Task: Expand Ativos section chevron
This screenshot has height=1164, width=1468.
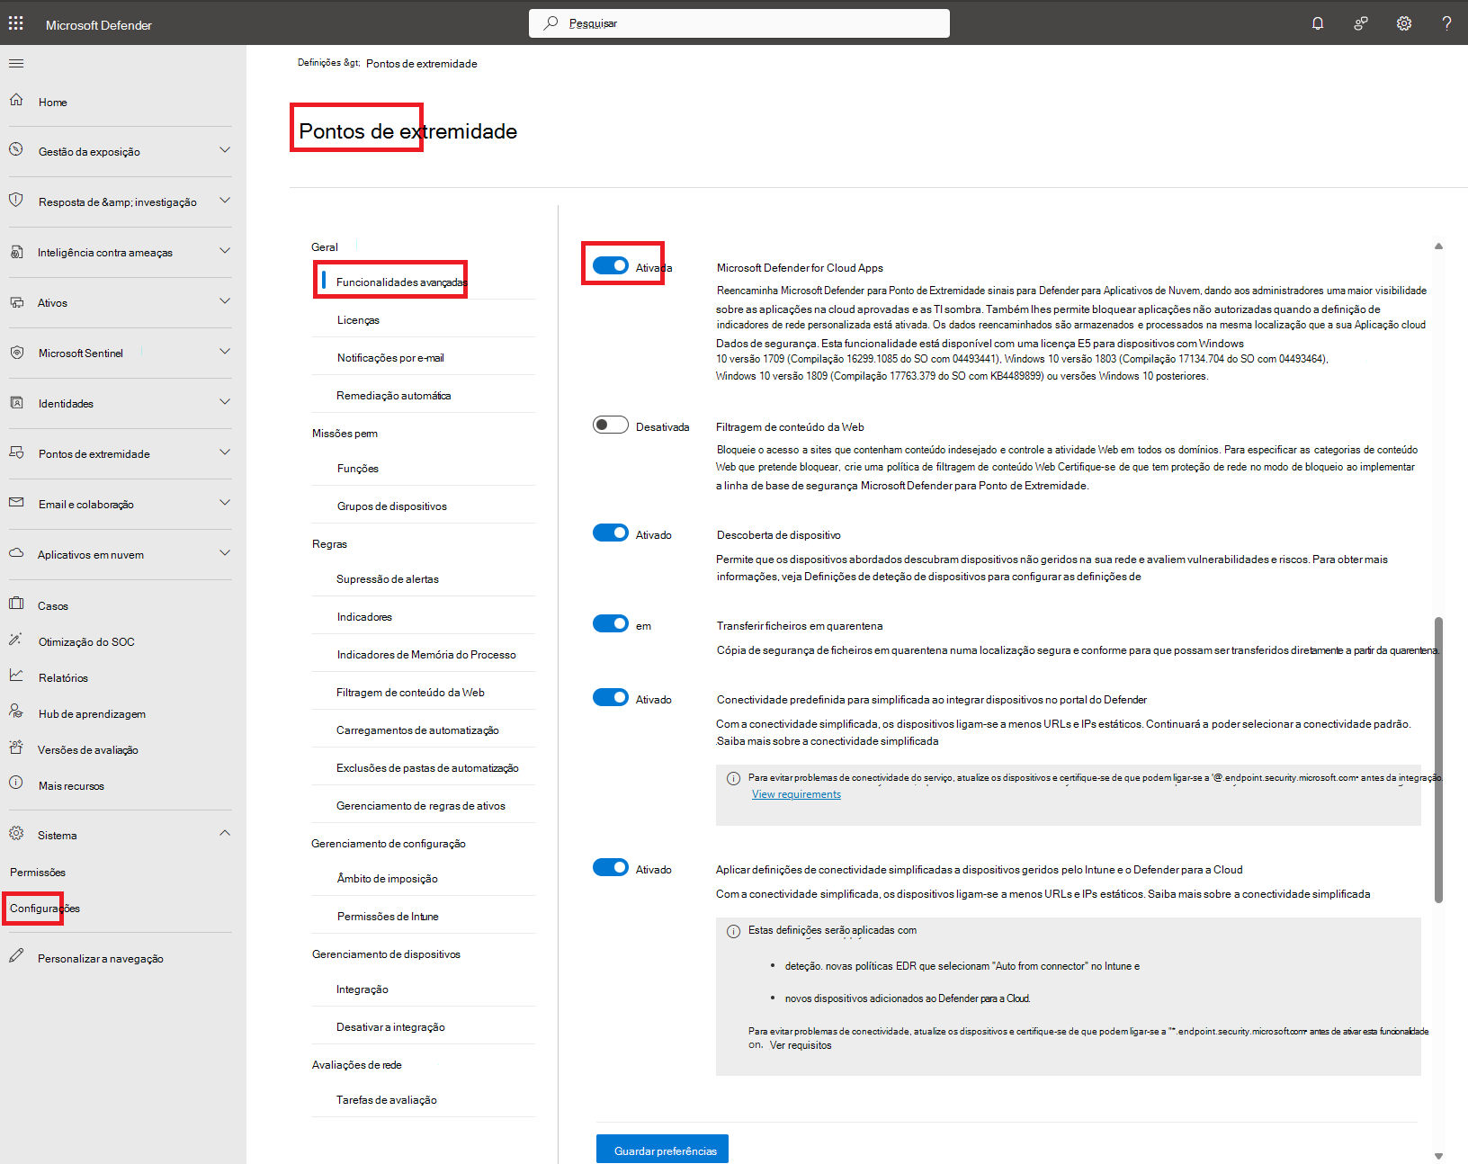Action: point(225,301)
